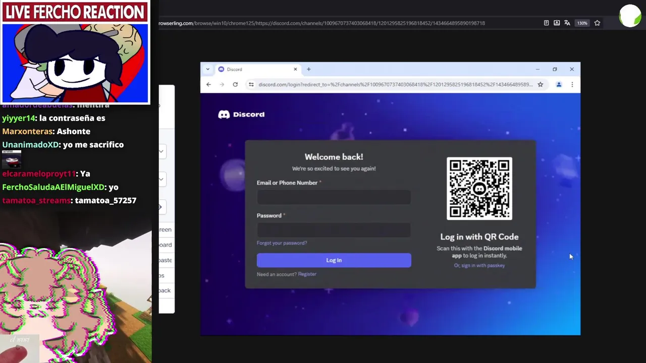This screenshot has width=646, height=363.
Task: Click the Discord QR code image
Action: coord(479,189)
